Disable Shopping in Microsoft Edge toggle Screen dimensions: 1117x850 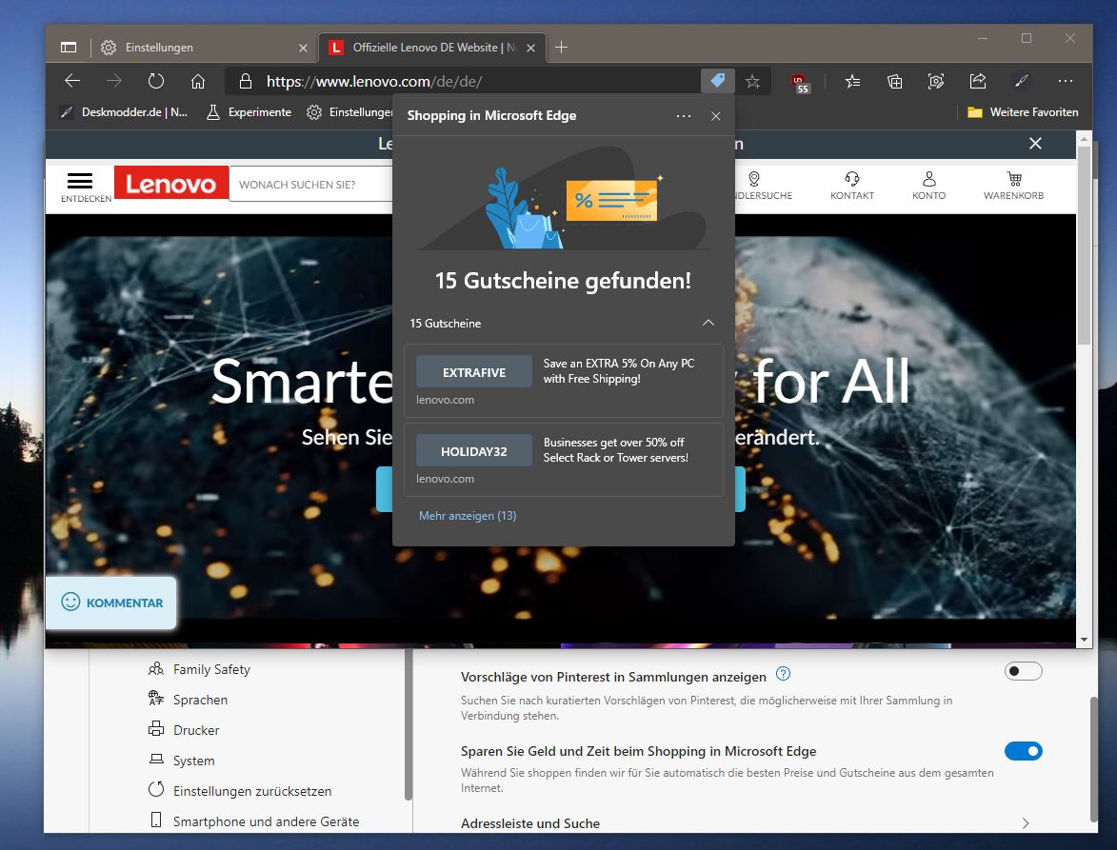coord(1023,751)
